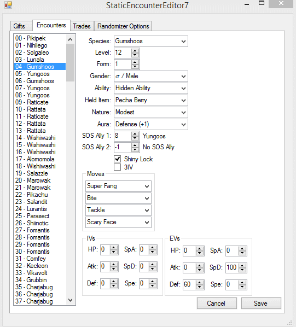
Task: Decrease Level with the down arrow
Action: point(135,55)
